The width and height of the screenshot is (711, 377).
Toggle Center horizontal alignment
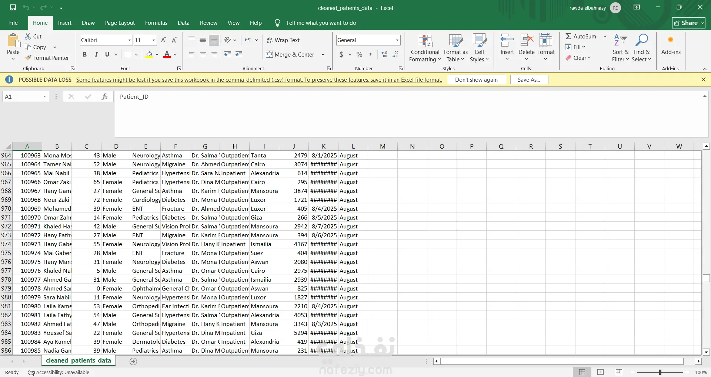[x=203, y=54]
